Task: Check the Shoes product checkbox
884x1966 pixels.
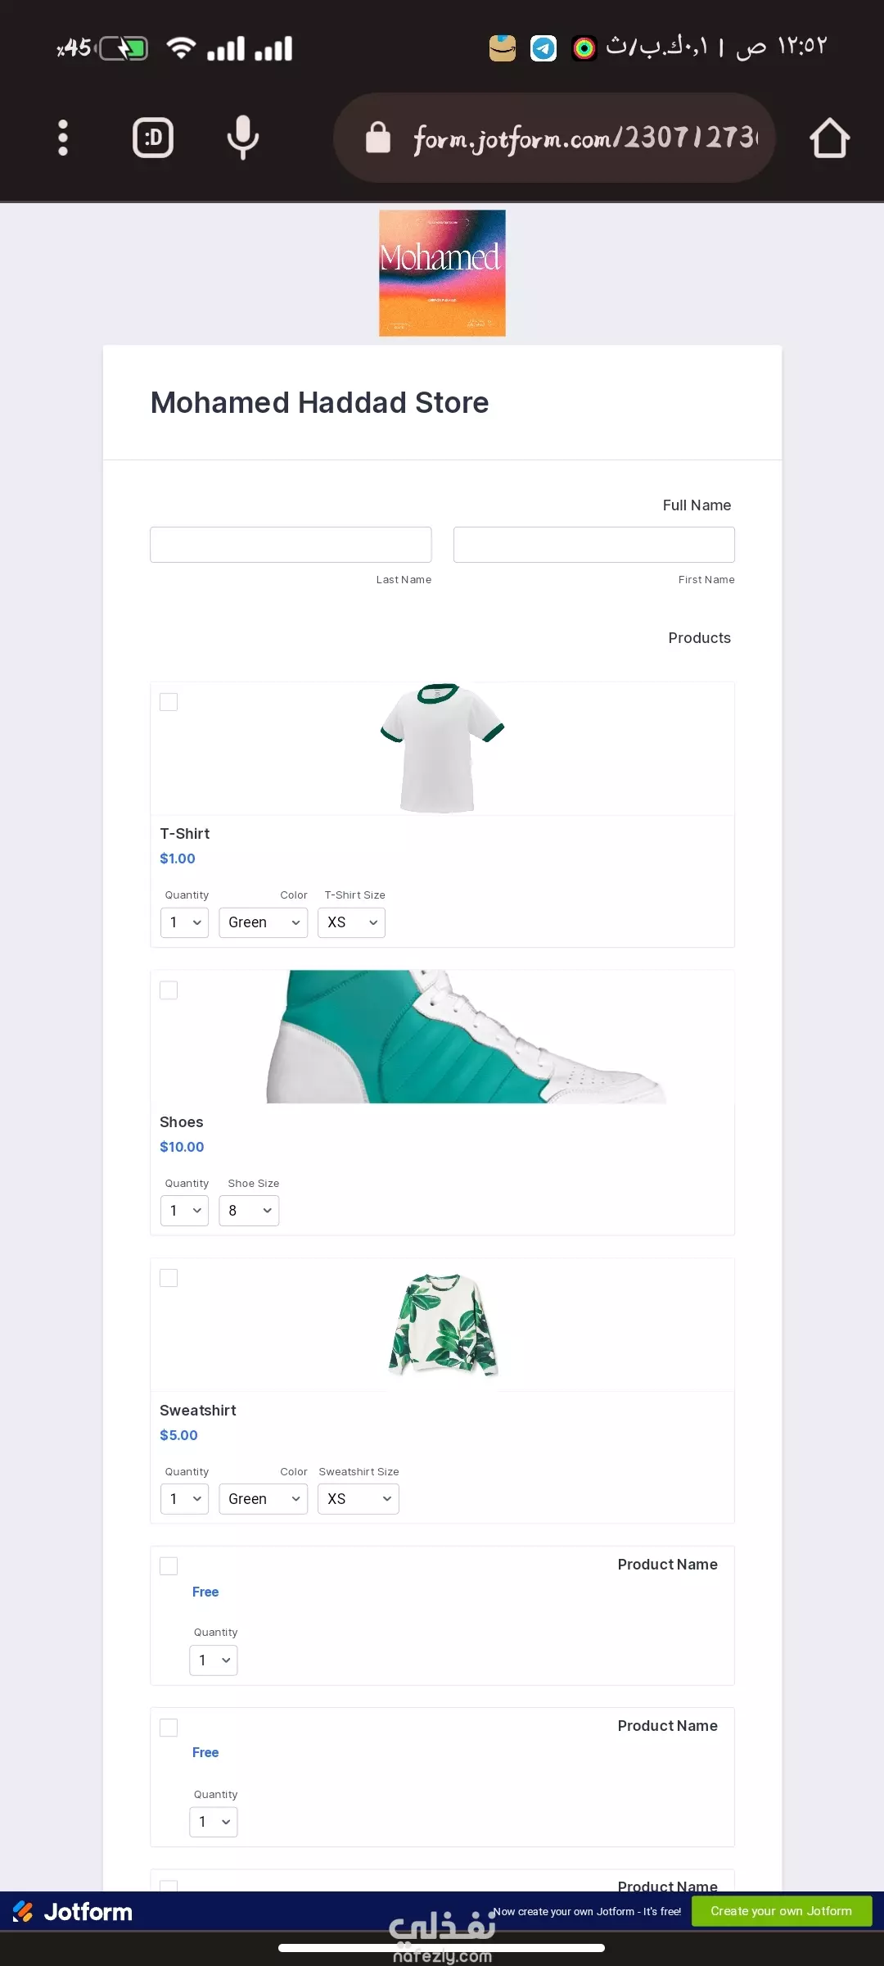Action: click(x=169, y=990)
